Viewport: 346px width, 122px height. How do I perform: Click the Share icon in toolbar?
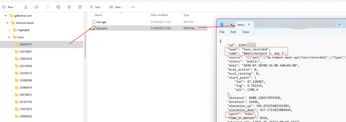[x=69, y=7]
